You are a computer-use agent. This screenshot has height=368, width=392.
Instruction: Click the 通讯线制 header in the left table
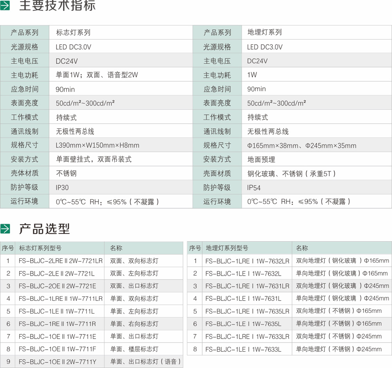point(24,131)
